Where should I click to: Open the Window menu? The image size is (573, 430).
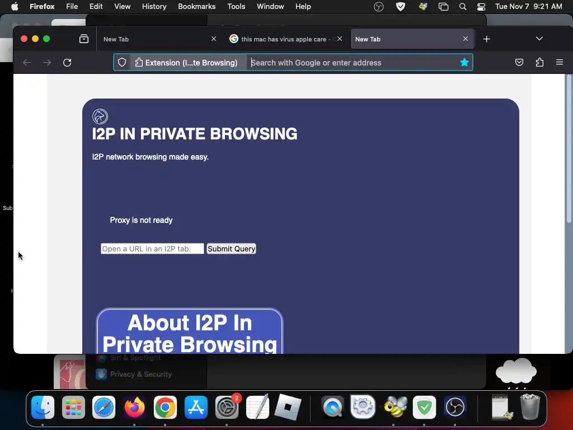pos(270,7)
